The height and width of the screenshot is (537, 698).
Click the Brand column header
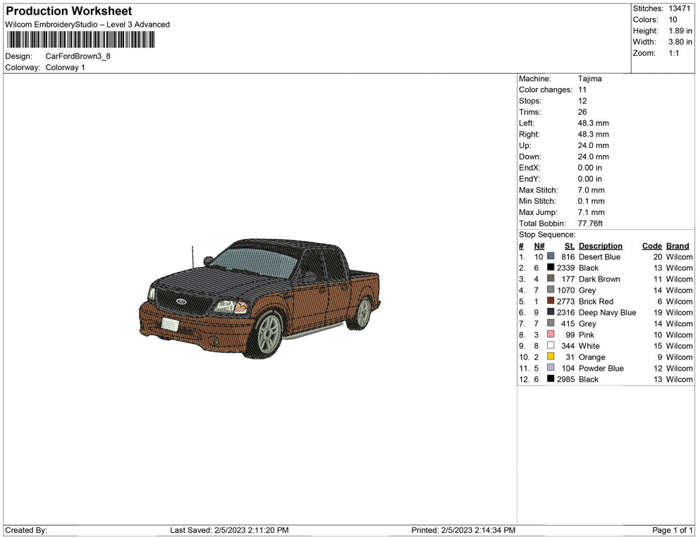pyautogui.click(x=678, y=246)
